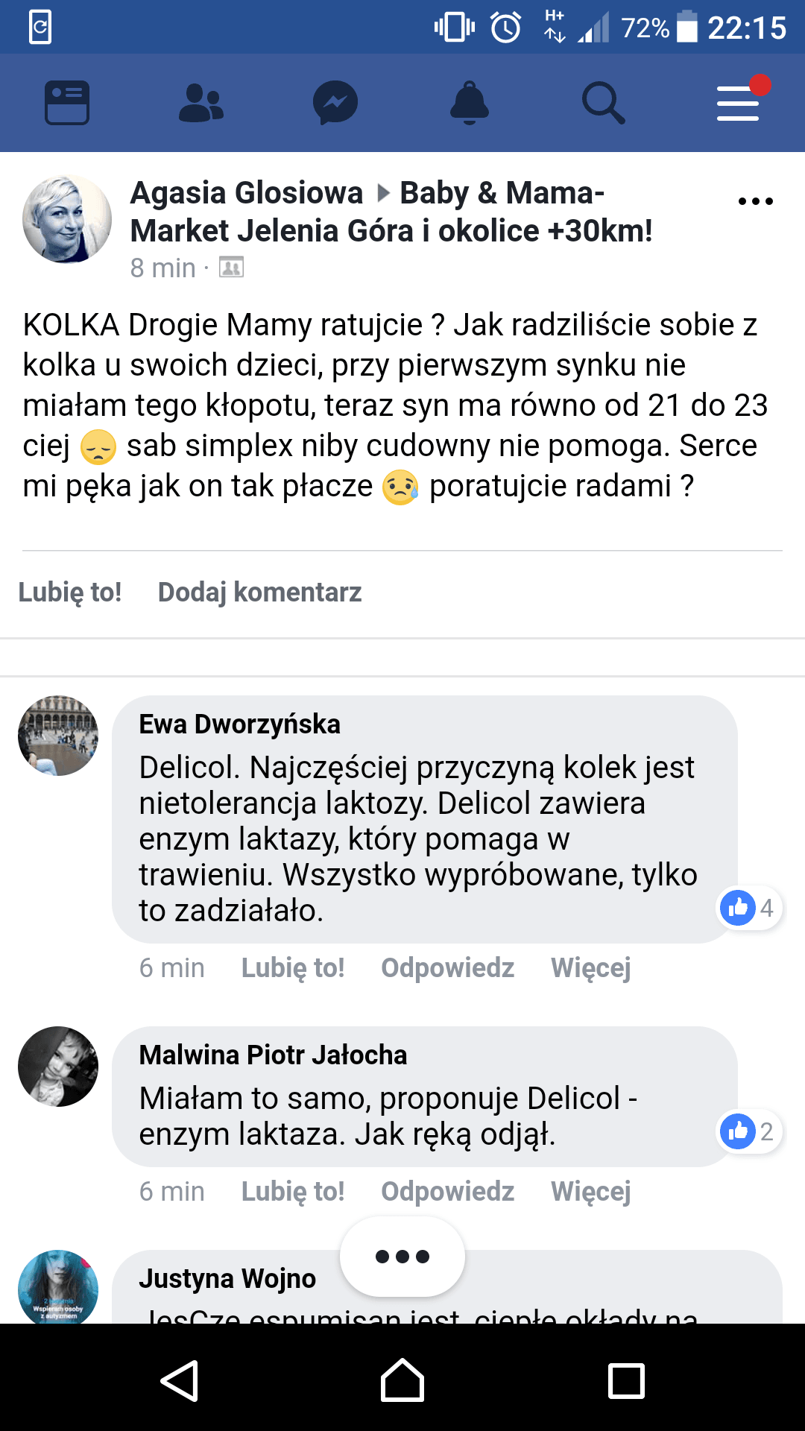The image size is (805, 1431).
Task: Open Więcej options under Ewa's comment
Action: (590, 967)
